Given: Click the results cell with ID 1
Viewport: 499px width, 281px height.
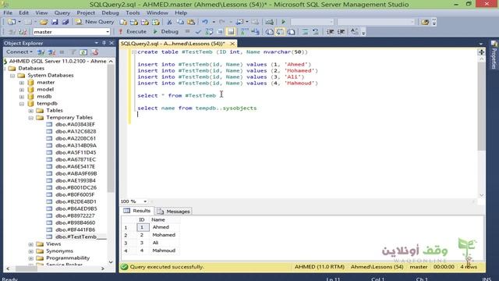Looking at the screenshot, I should [142, 227].
